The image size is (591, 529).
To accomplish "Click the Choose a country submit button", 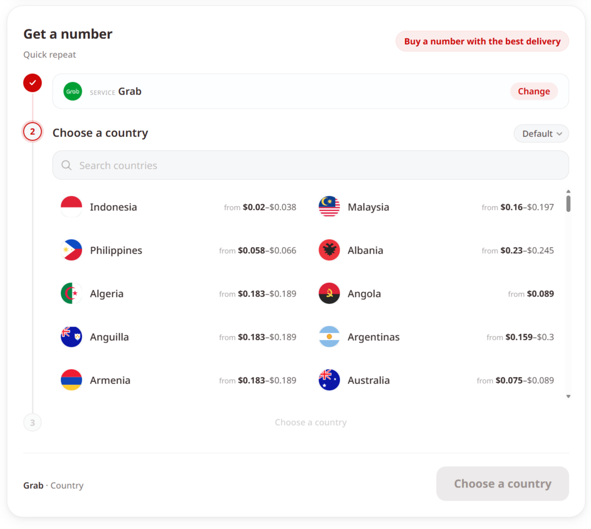I will coord(503,483).
